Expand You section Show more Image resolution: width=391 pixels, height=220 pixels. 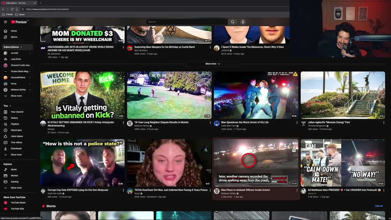point(17,155)
